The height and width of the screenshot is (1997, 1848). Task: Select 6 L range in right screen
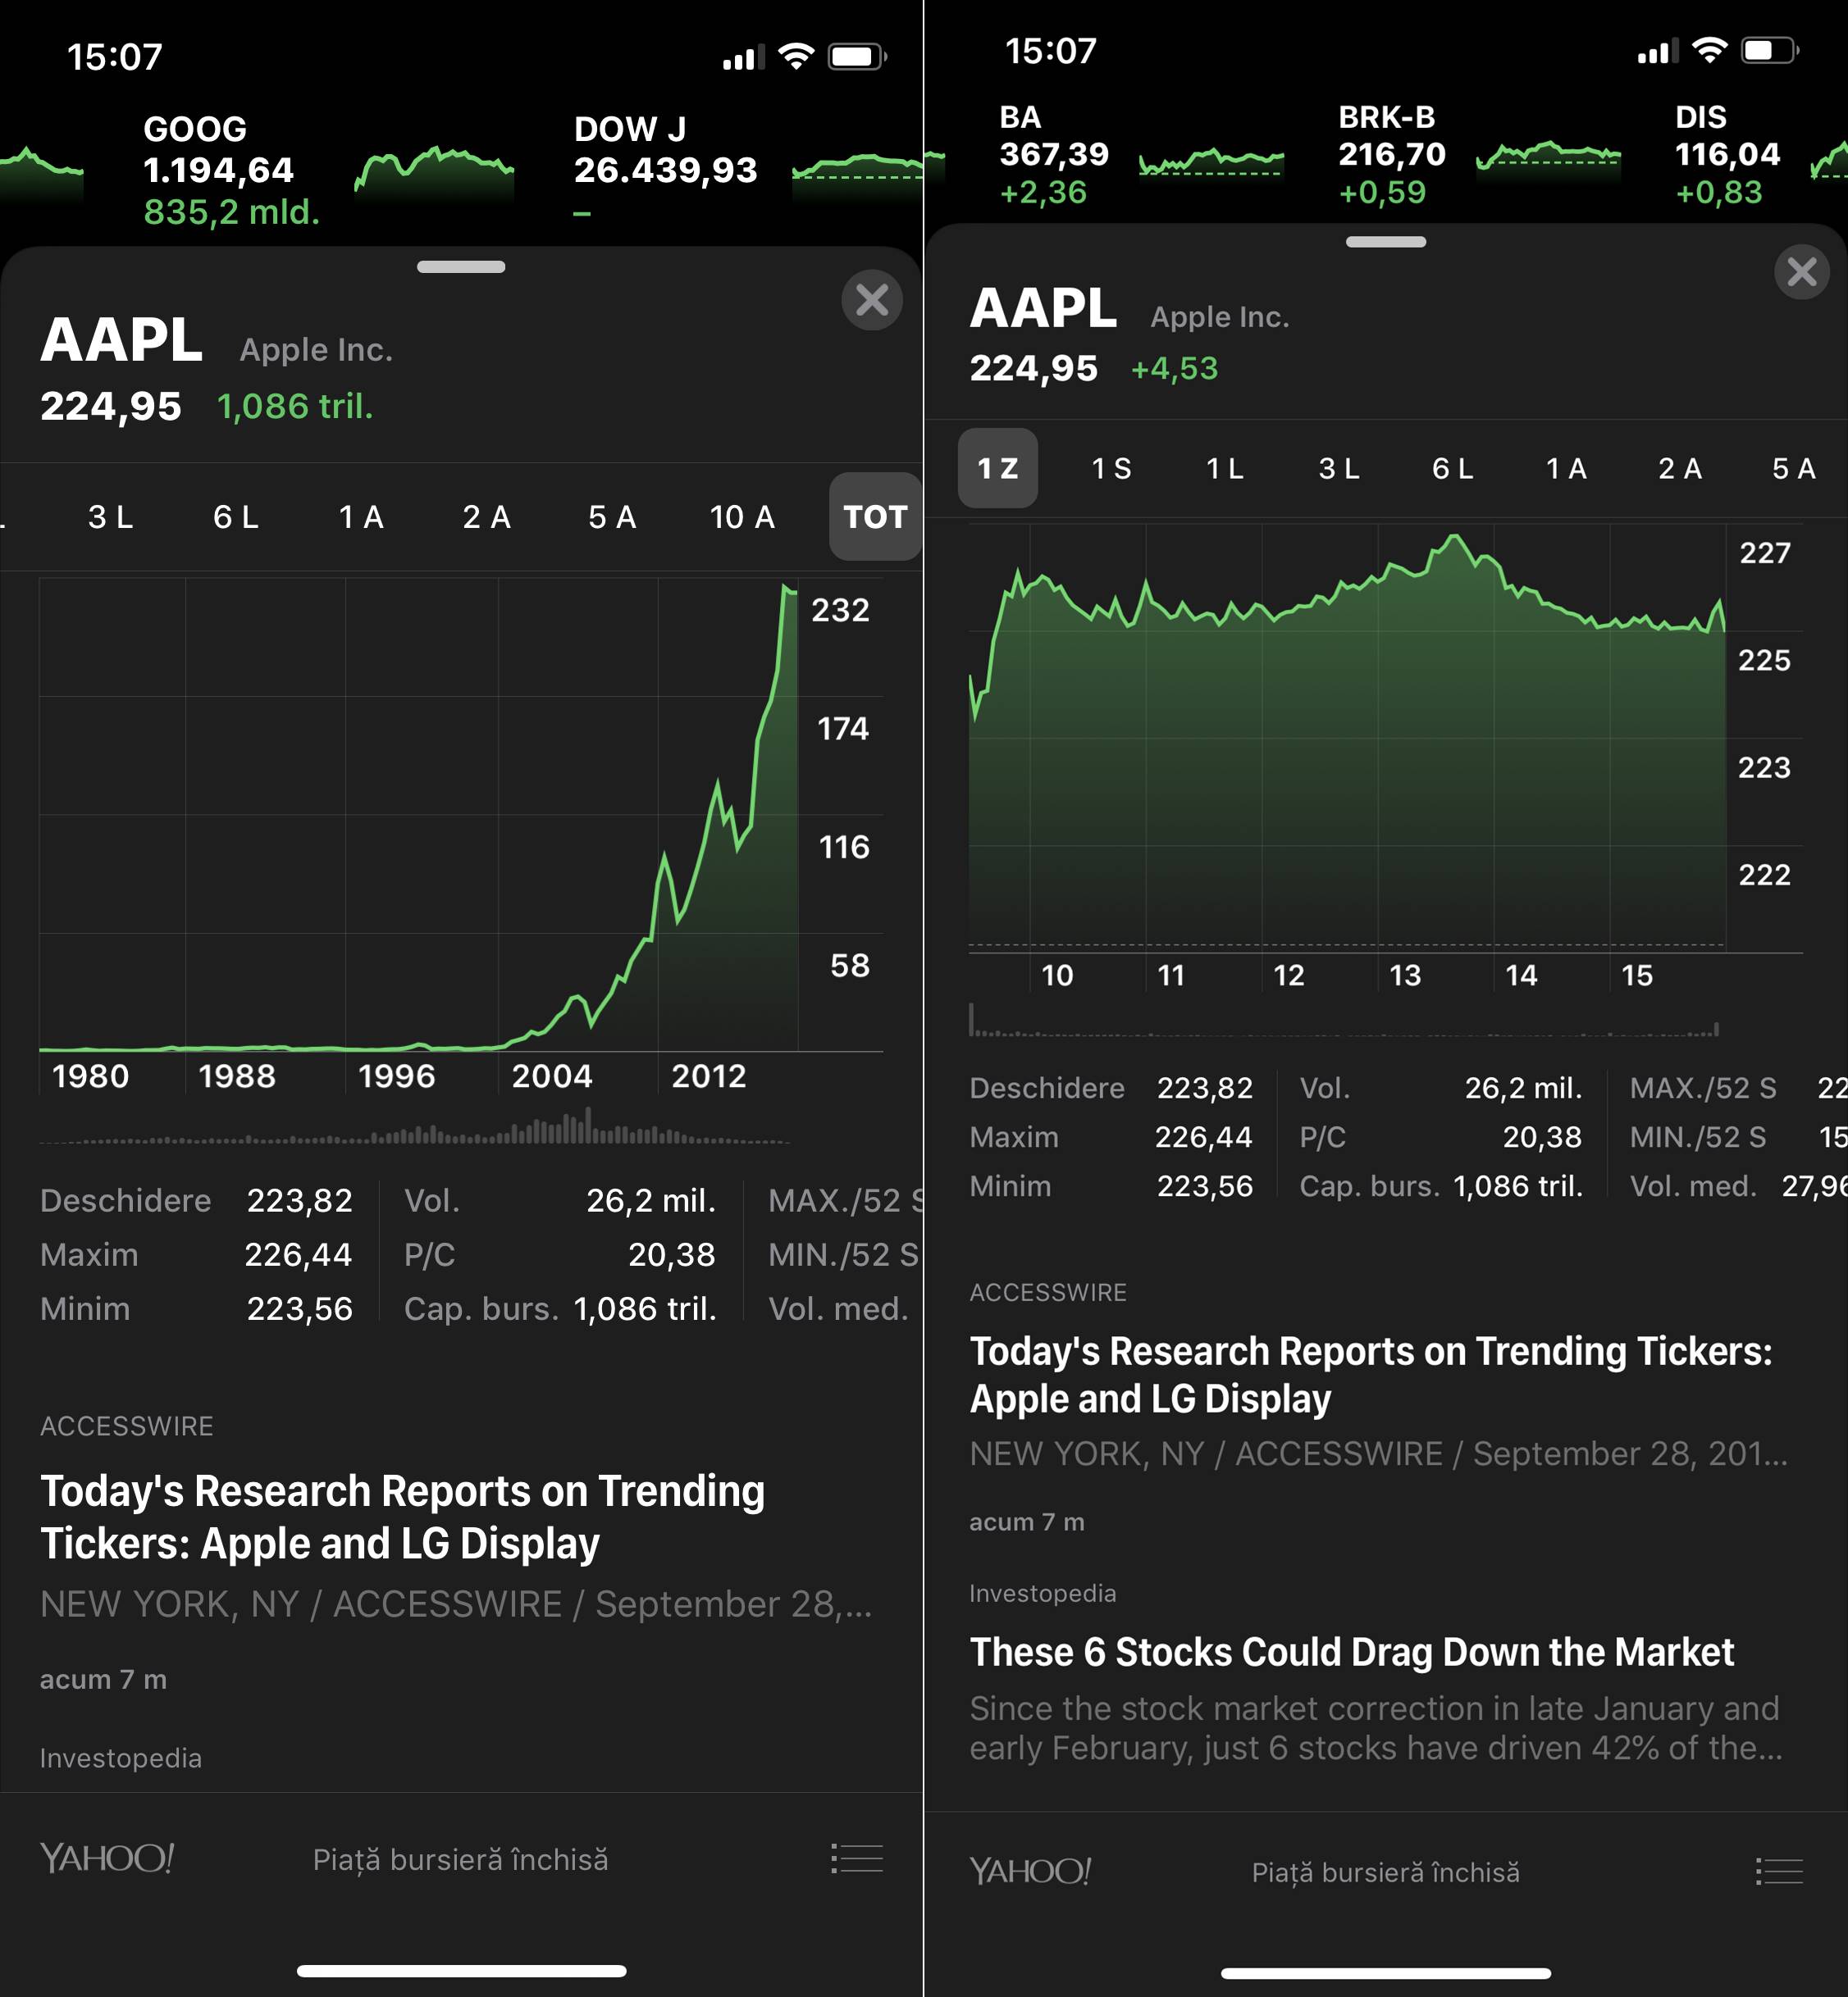(x=1453, y=468)
